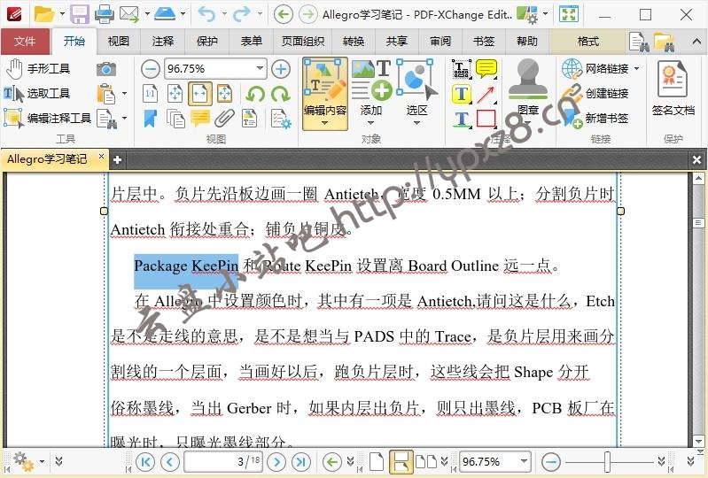Select the rectangle drawing tool
This screenshot has width=708, height=478.
coord(486,119)
